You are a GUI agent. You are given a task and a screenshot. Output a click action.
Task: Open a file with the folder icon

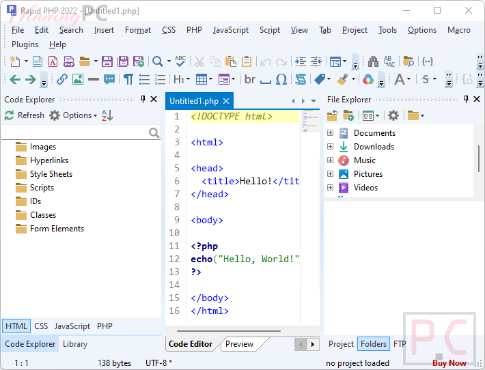85,61
